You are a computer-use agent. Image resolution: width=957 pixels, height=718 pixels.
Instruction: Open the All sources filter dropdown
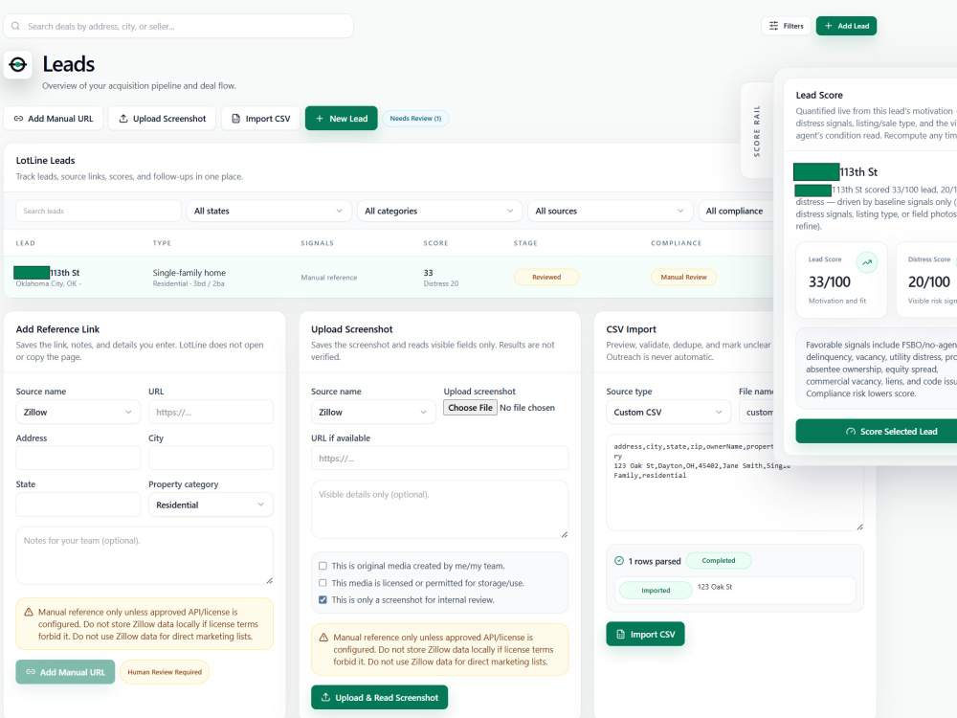pyautogui.click(x=610, y=211)
